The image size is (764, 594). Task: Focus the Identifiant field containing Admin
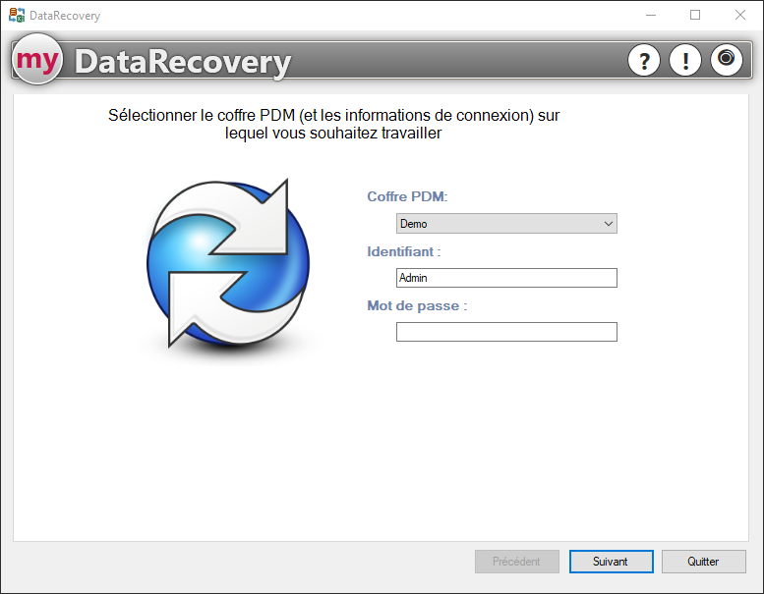click(x=505, y=278)
